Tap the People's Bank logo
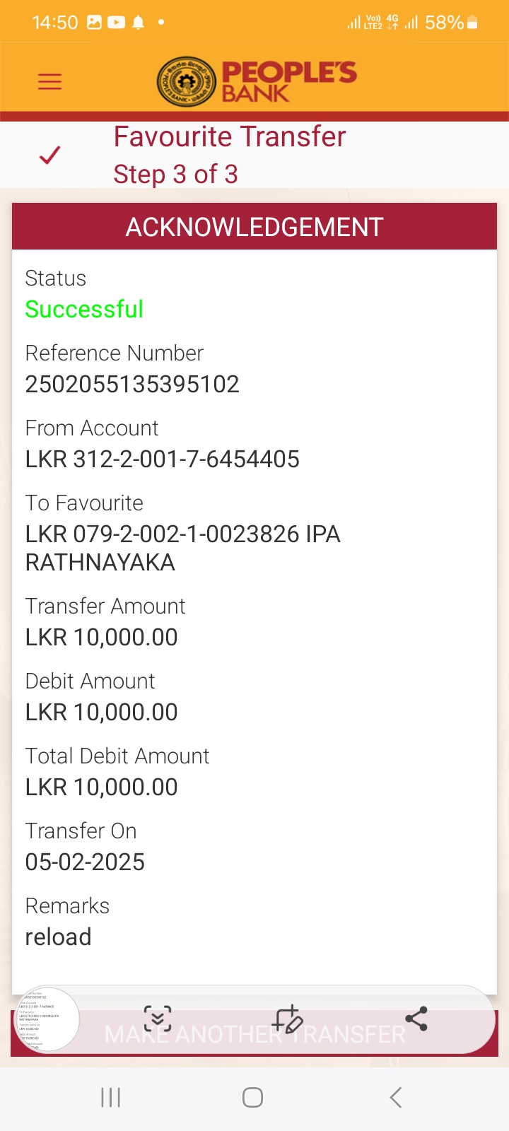This screenshot has height=1131, width=509. coord(257,81)
